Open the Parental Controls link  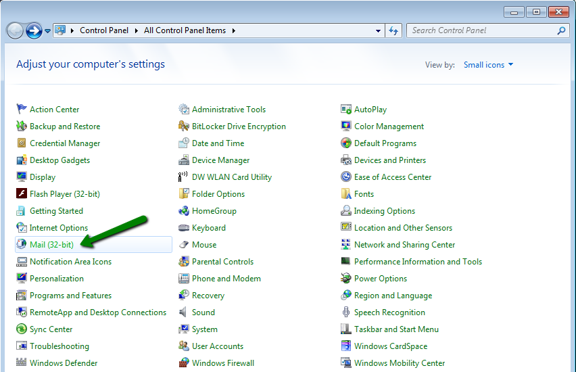(x=222, y=261)
